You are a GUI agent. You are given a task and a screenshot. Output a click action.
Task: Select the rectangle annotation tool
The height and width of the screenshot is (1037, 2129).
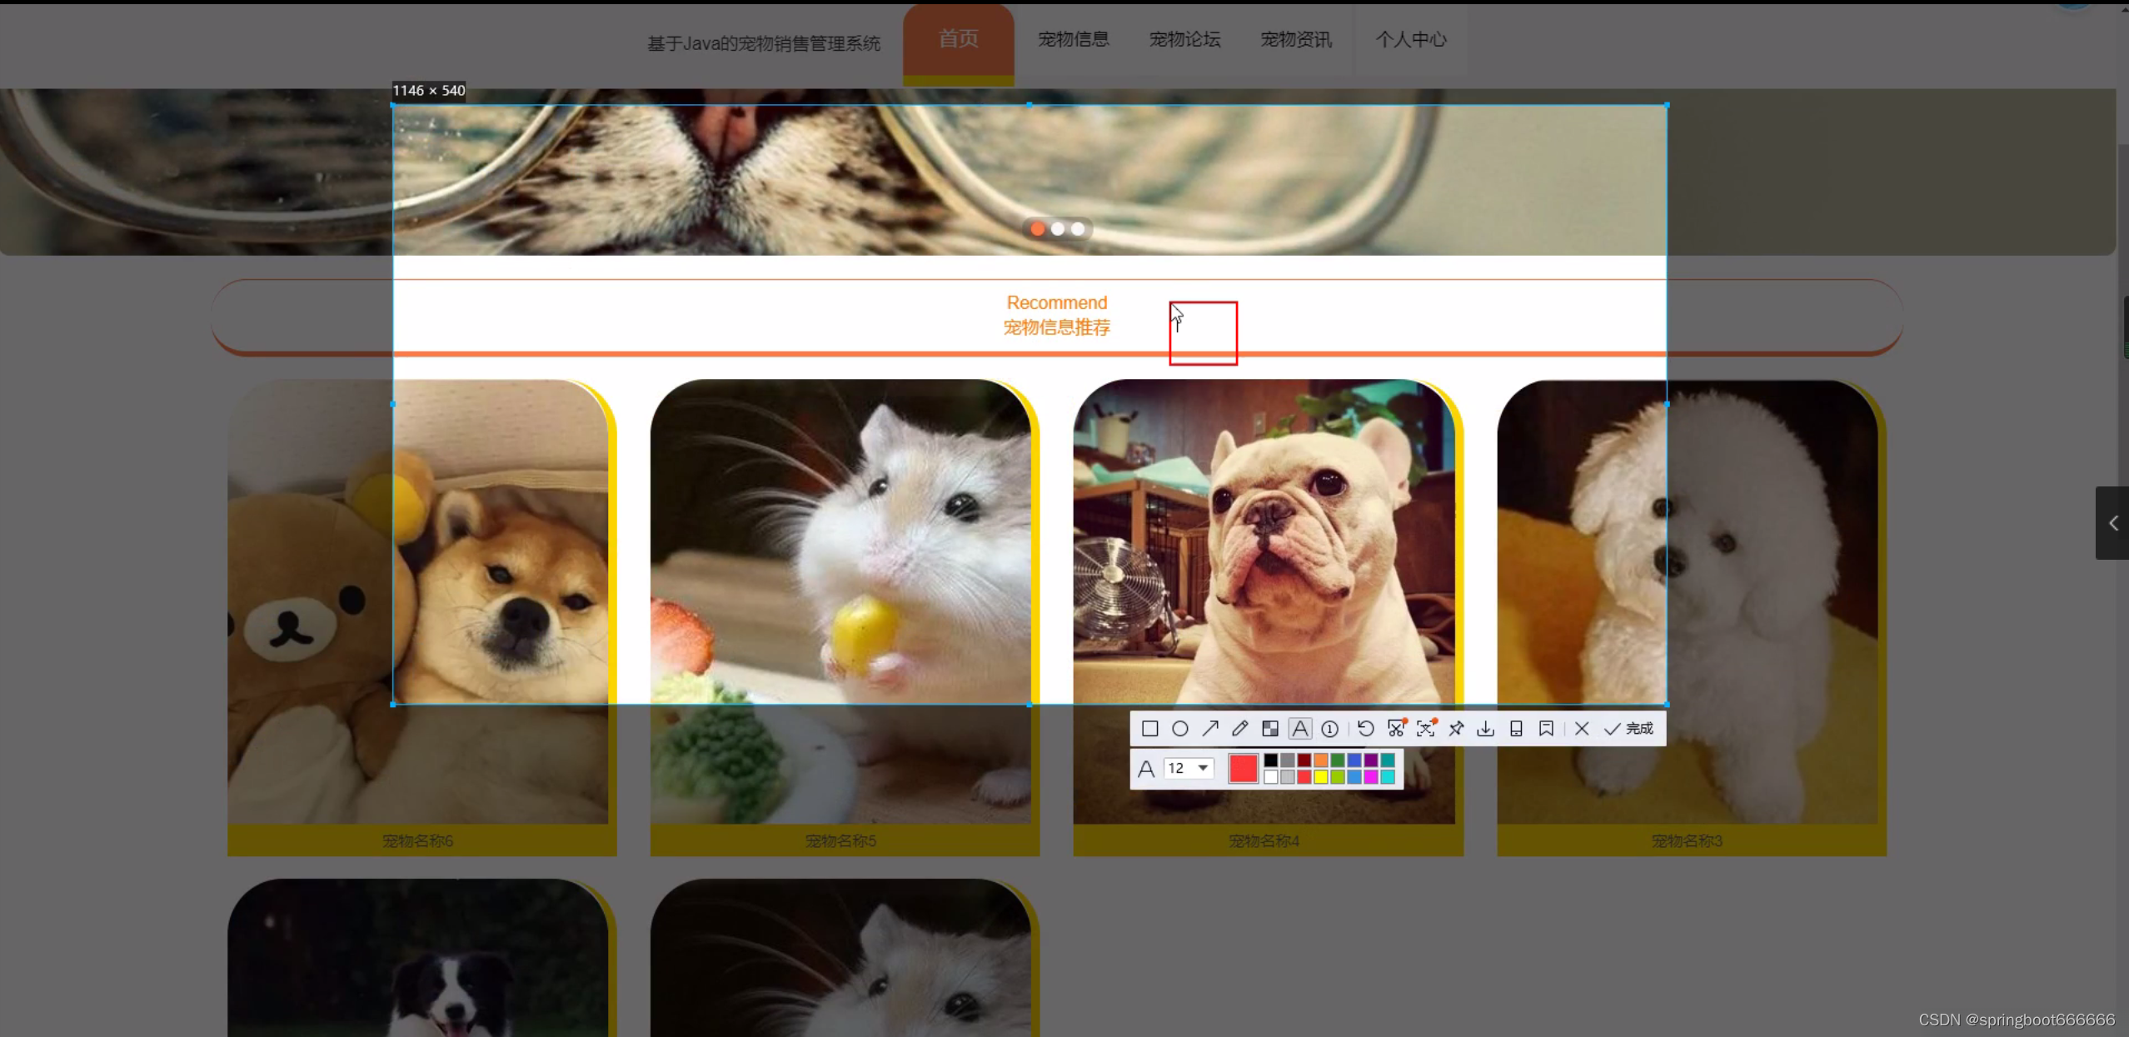1149,729
